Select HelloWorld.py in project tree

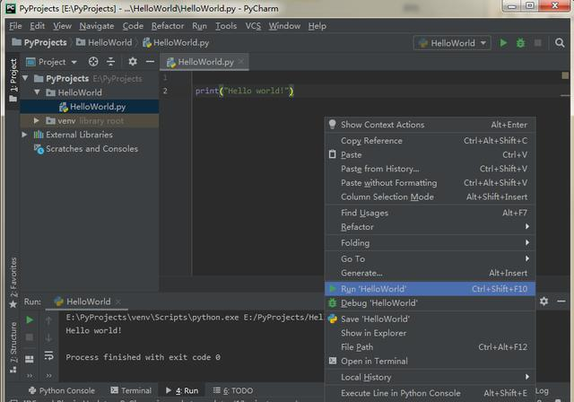pos(90,107)
